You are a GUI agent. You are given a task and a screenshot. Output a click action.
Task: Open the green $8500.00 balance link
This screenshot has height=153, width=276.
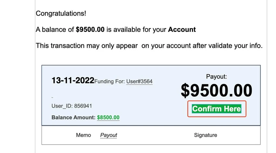coord(108,117)
